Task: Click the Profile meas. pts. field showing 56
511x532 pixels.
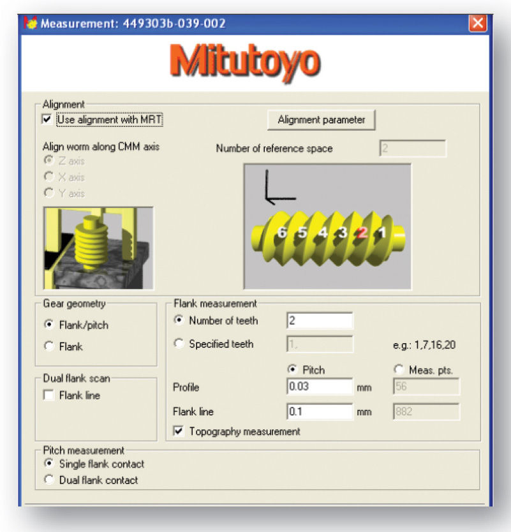Action: (426, 387)
